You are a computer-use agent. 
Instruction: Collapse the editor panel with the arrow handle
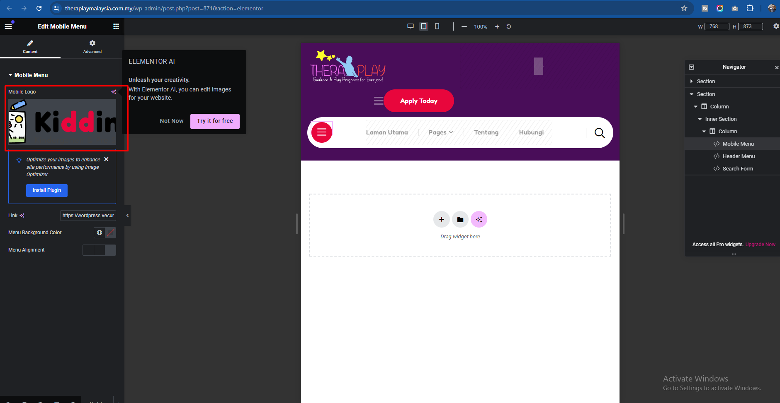click(x=127, y=216)
